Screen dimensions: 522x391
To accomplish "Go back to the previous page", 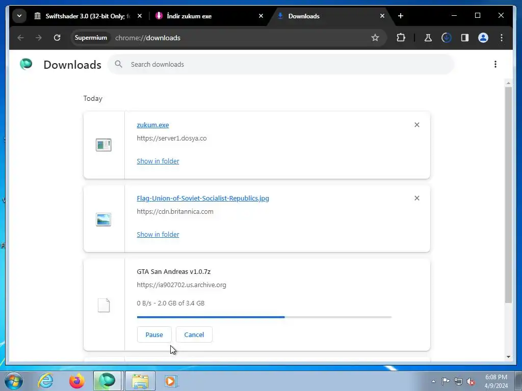I will [x=20, y=38].
